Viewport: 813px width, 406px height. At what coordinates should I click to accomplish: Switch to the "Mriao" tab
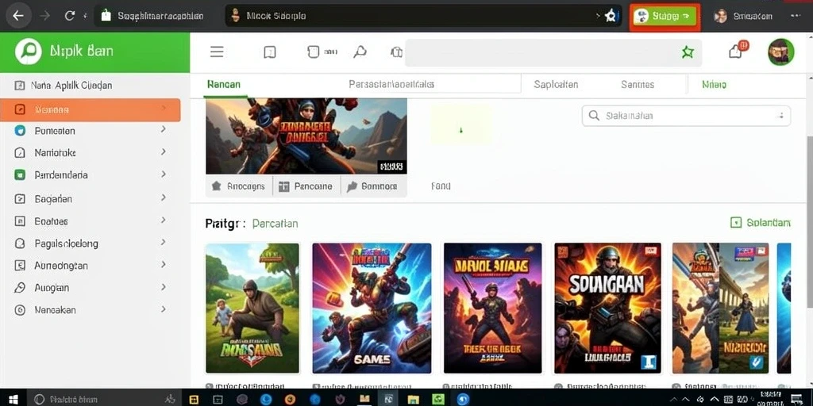click(714, 84)
